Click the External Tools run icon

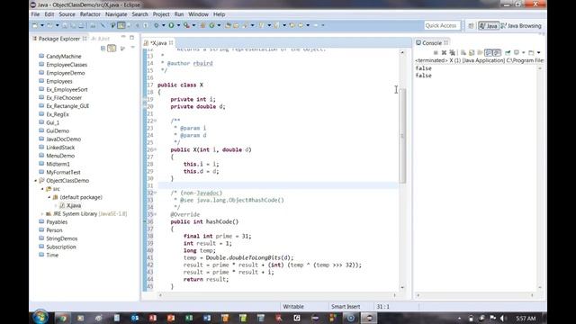click(x=186, y=25)
